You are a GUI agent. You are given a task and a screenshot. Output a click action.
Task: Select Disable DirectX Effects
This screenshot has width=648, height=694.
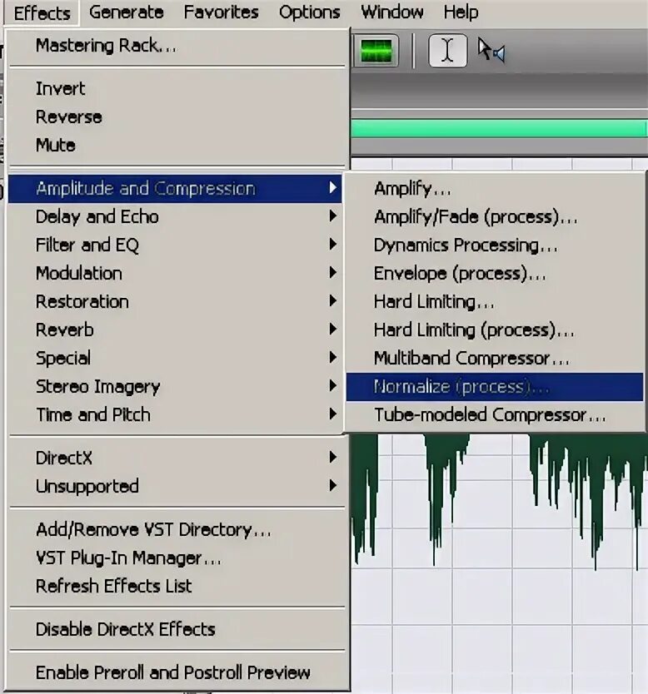(x=177, y=630)
